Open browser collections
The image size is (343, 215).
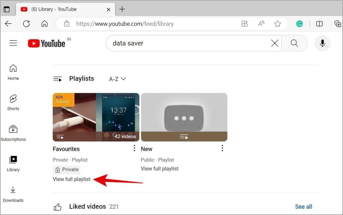[338, 23]
